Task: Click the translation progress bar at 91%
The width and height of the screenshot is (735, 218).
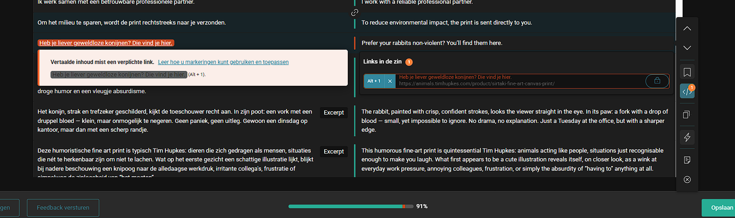Action: coord(351,206)
